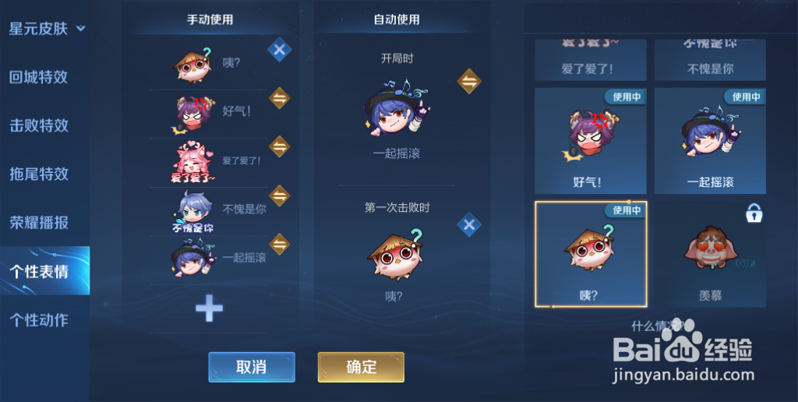
Task: Select the 一起摇滚 emote card in library
Action: point(710,140)
